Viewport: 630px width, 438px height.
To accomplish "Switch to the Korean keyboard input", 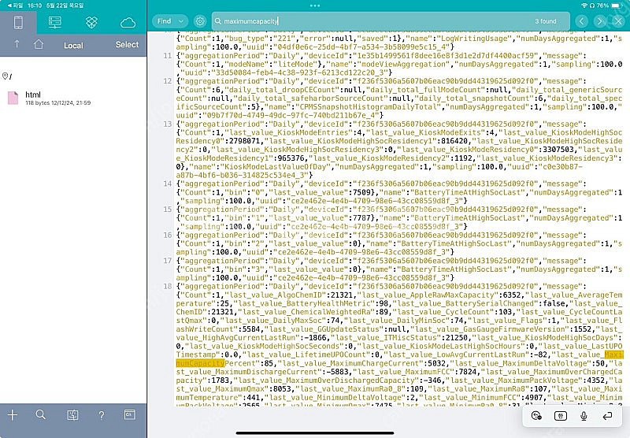I will tap(560, 416).
